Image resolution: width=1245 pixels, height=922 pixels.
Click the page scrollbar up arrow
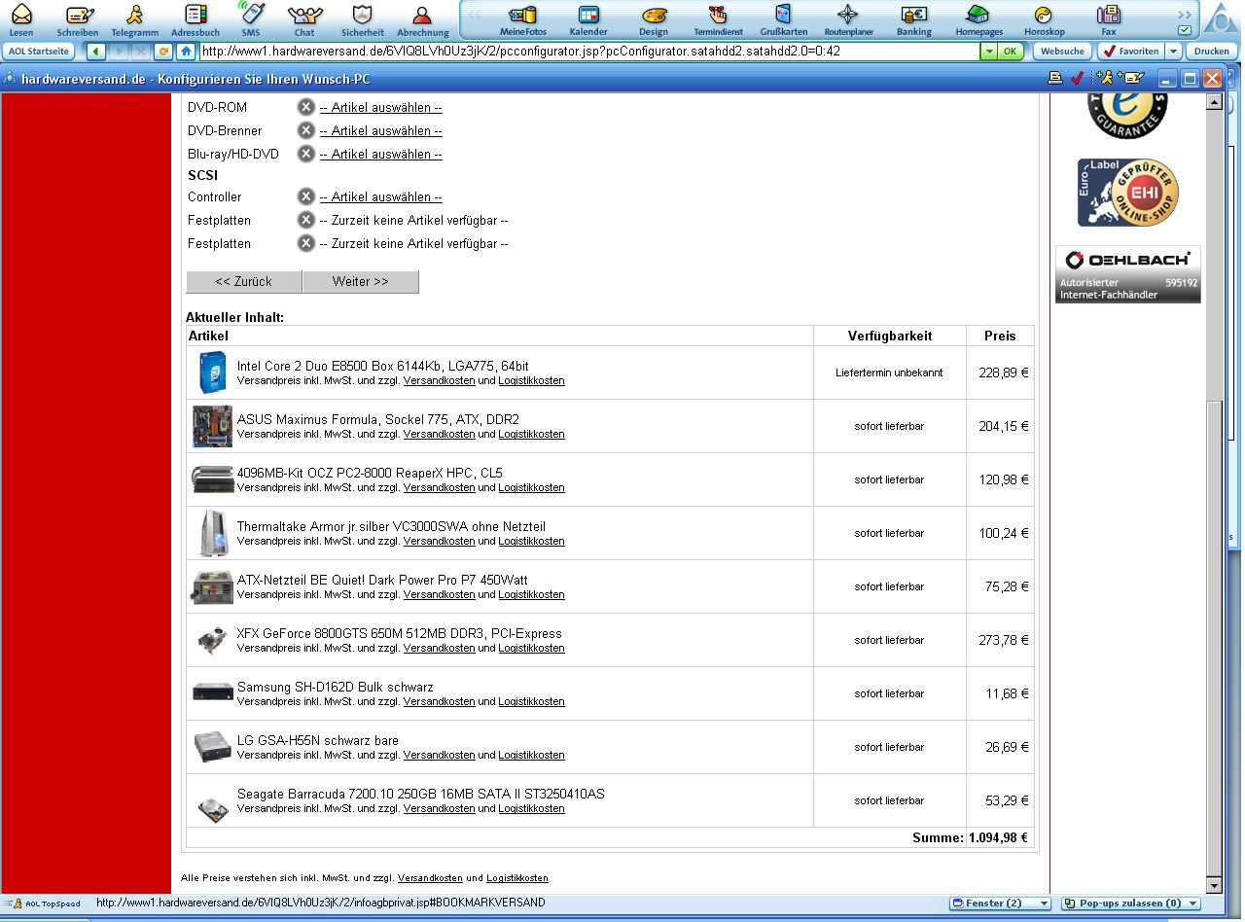point(1214,102)
